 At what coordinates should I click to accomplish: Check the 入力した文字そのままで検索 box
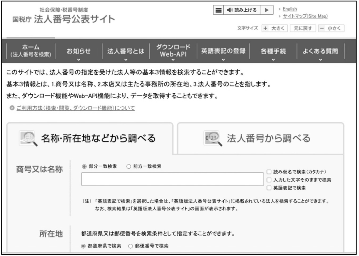269,180
